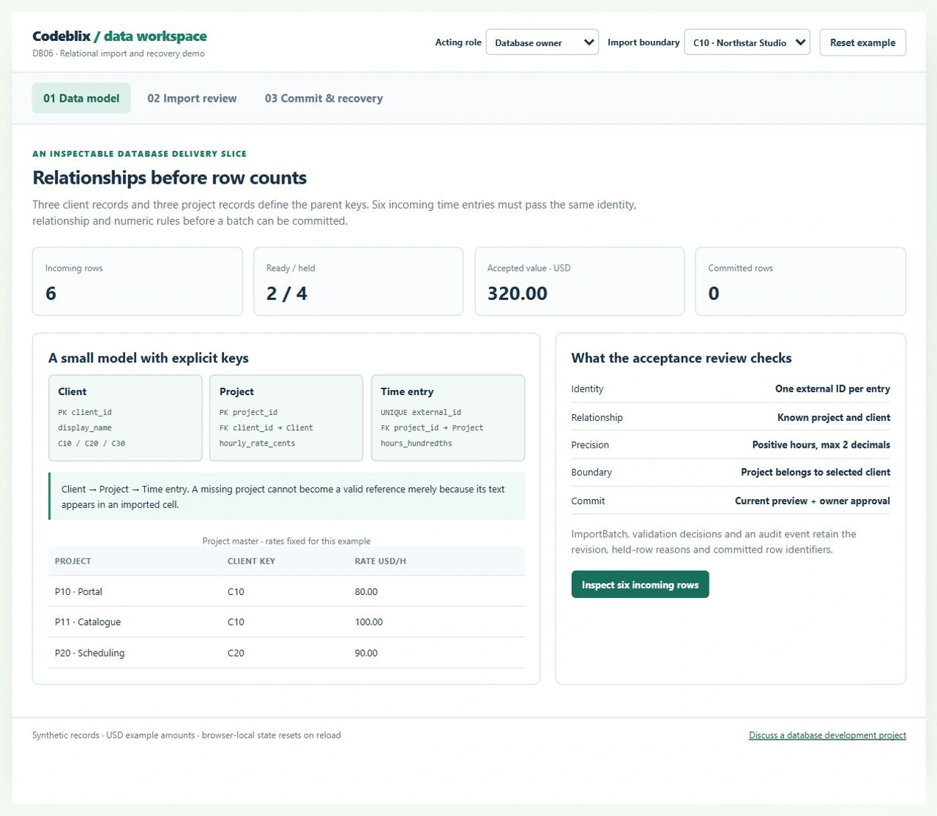Image resolution: width=937 pixels, height=816 pixels.
Task: Open the 03 Commit & recovery tab
Action: tap(324, 98)
